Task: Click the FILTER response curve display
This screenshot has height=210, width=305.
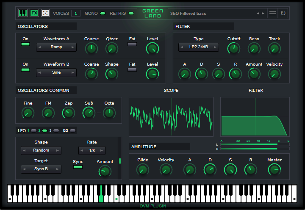Action: [x=255, y=117]
